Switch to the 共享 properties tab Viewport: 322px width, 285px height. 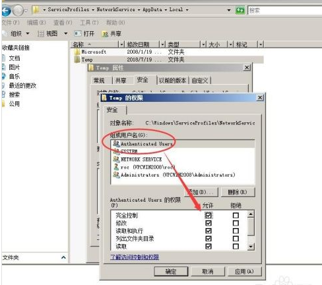pyautogui.click(x=121, y=81)
